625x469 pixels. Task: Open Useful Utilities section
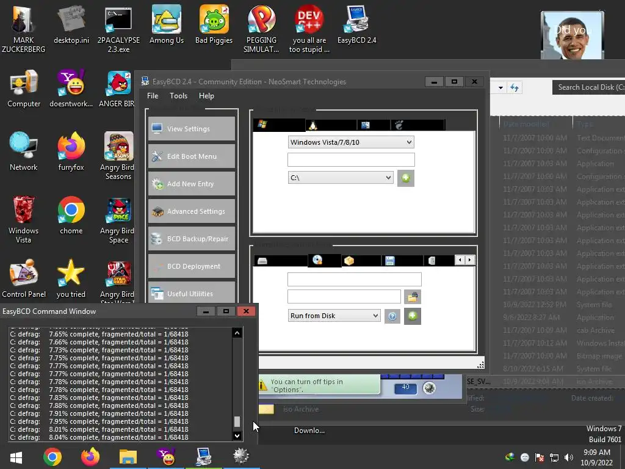click(x=192, y=293)
